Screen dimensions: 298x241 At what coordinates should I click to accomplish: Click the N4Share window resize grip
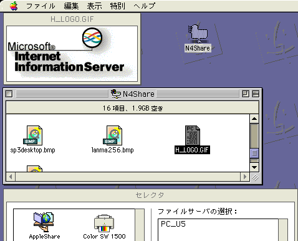click(255, 177)
